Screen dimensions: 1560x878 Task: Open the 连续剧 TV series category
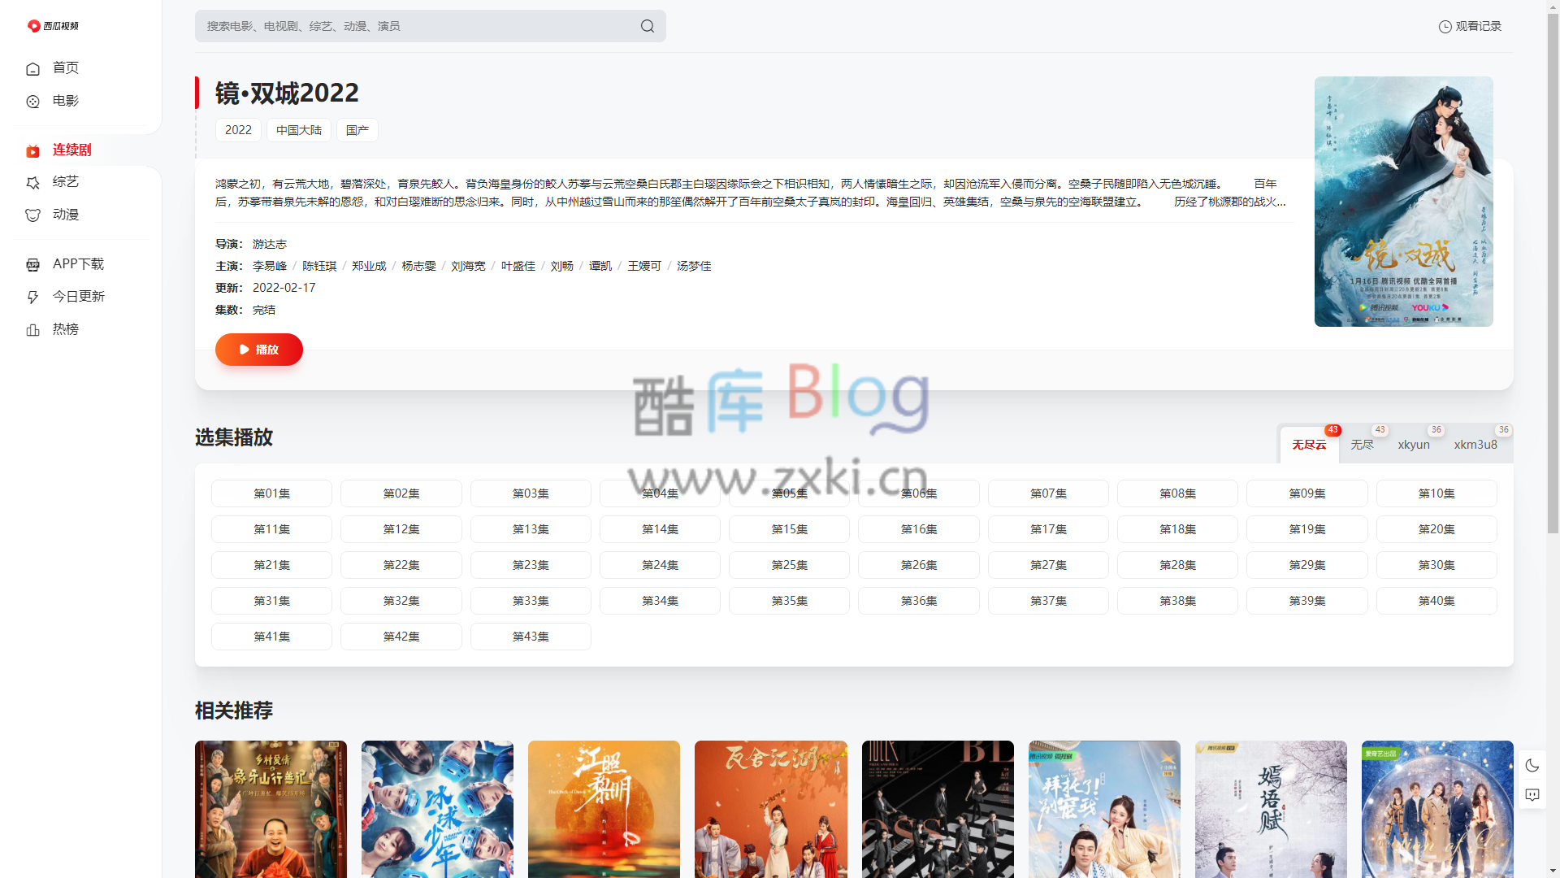tap(71, 150)
